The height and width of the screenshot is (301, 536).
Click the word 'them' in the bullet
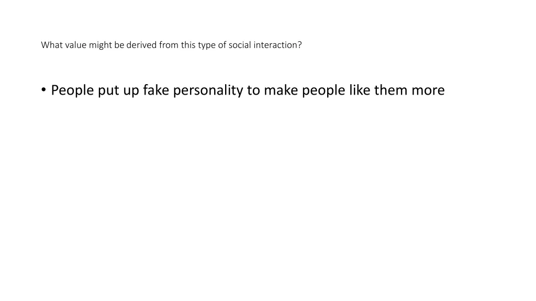(390, 90)
